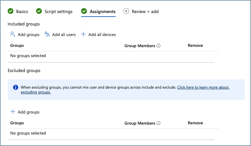Open the learn more about excluding groups link

[203, 87]
